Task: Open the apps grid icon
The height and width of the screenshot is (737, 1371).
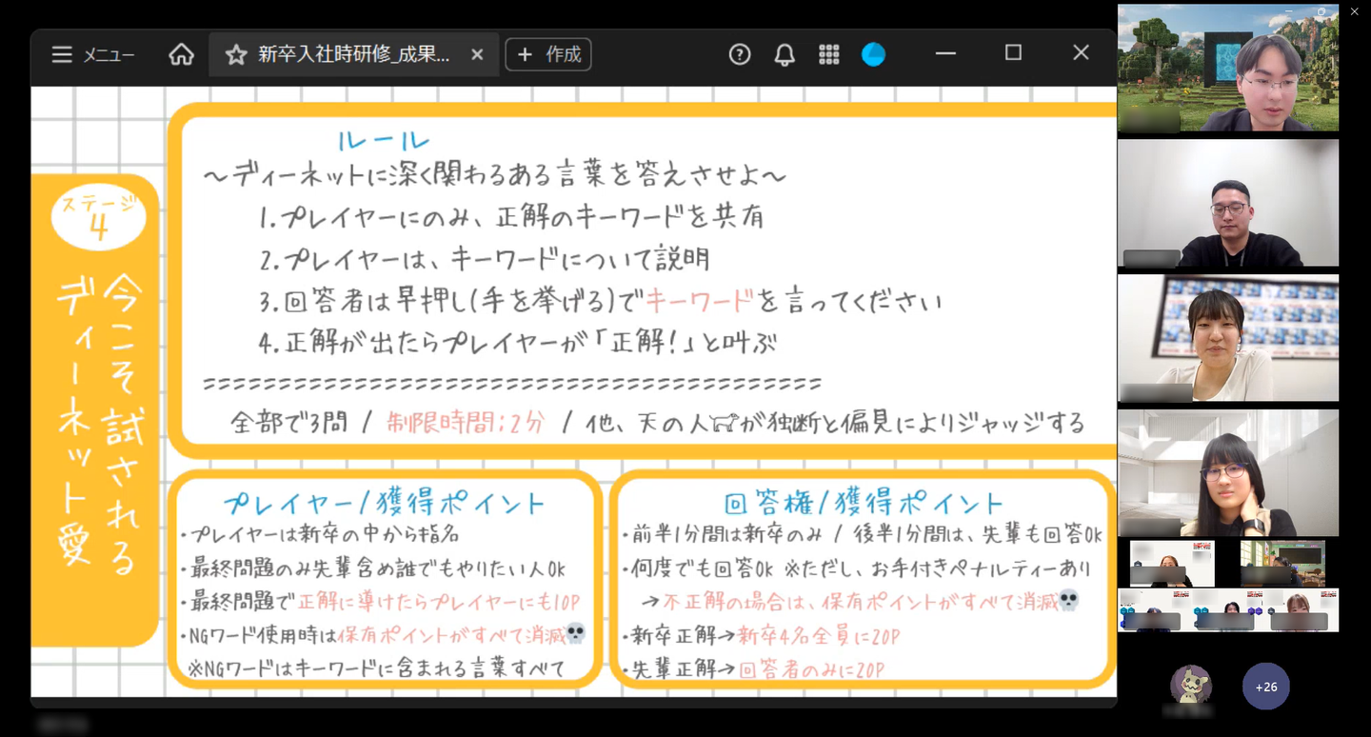Action: [829, 54]
